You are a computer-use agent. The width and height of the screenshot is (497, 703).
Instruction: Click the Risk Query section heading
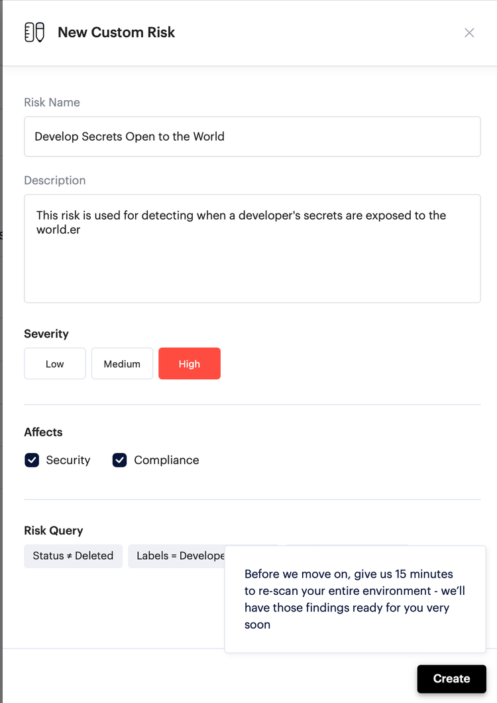[x=53, y=531]
